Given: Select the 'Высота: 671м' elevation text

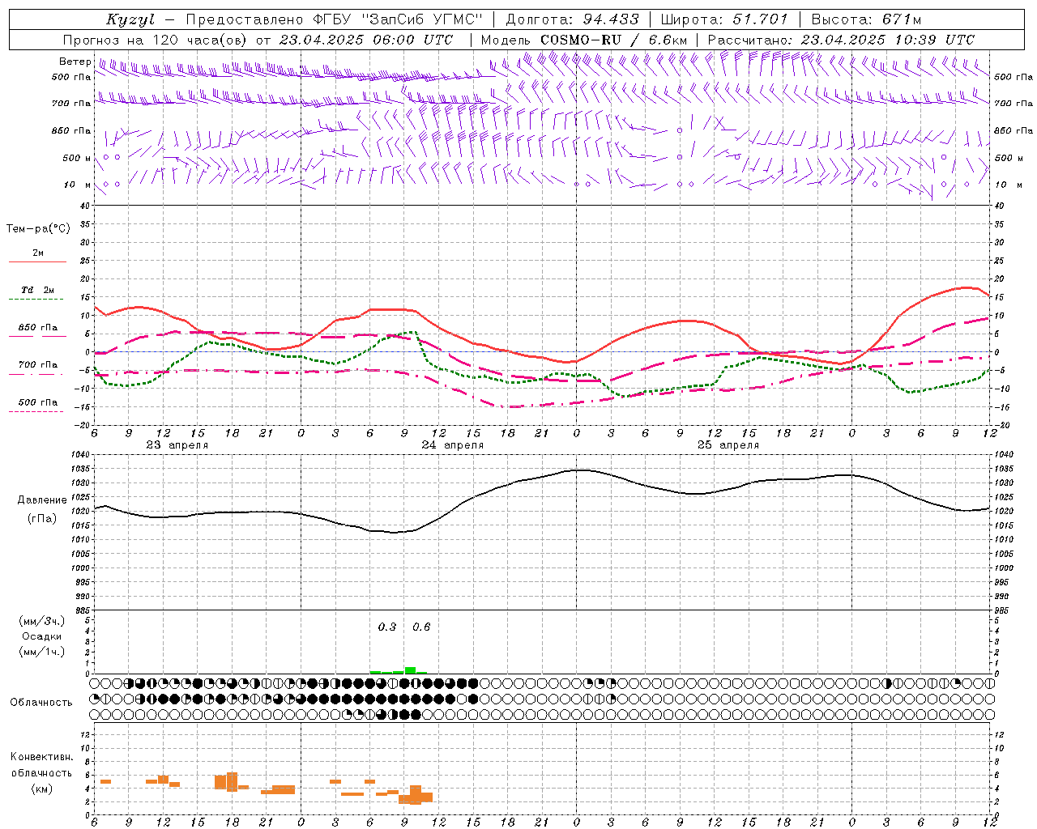Looking at the screenshot, I should 866,19.
